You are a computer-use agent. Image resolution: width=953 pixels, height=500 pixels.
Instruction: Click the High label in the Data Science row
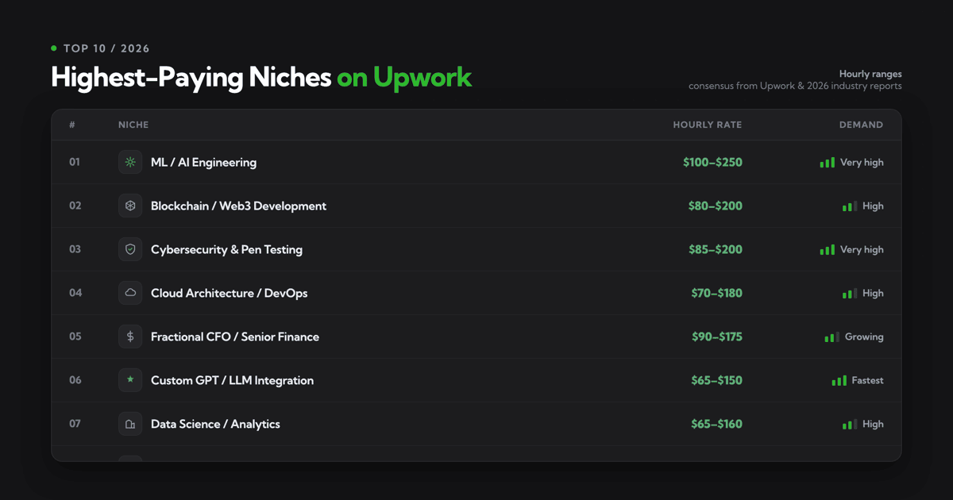pos(873,425)
